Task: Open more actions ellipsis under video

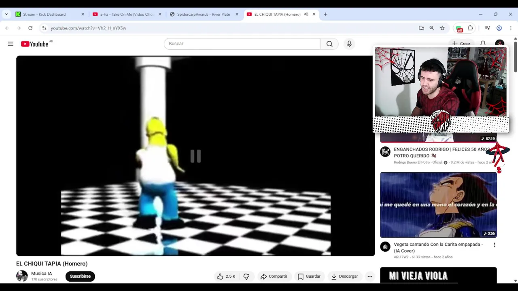Action: [370, 276]
